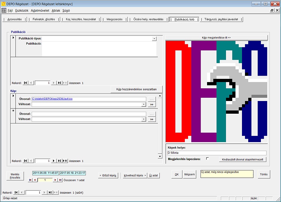The height and width of the screenshot is (202, 281).
Task: Click the >> button beside first Változat
Action: click(152, 105)
